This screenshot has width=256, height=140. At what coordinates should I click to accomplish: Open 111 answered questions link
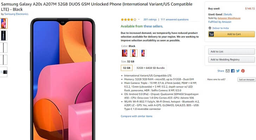(x=174, y=19)
